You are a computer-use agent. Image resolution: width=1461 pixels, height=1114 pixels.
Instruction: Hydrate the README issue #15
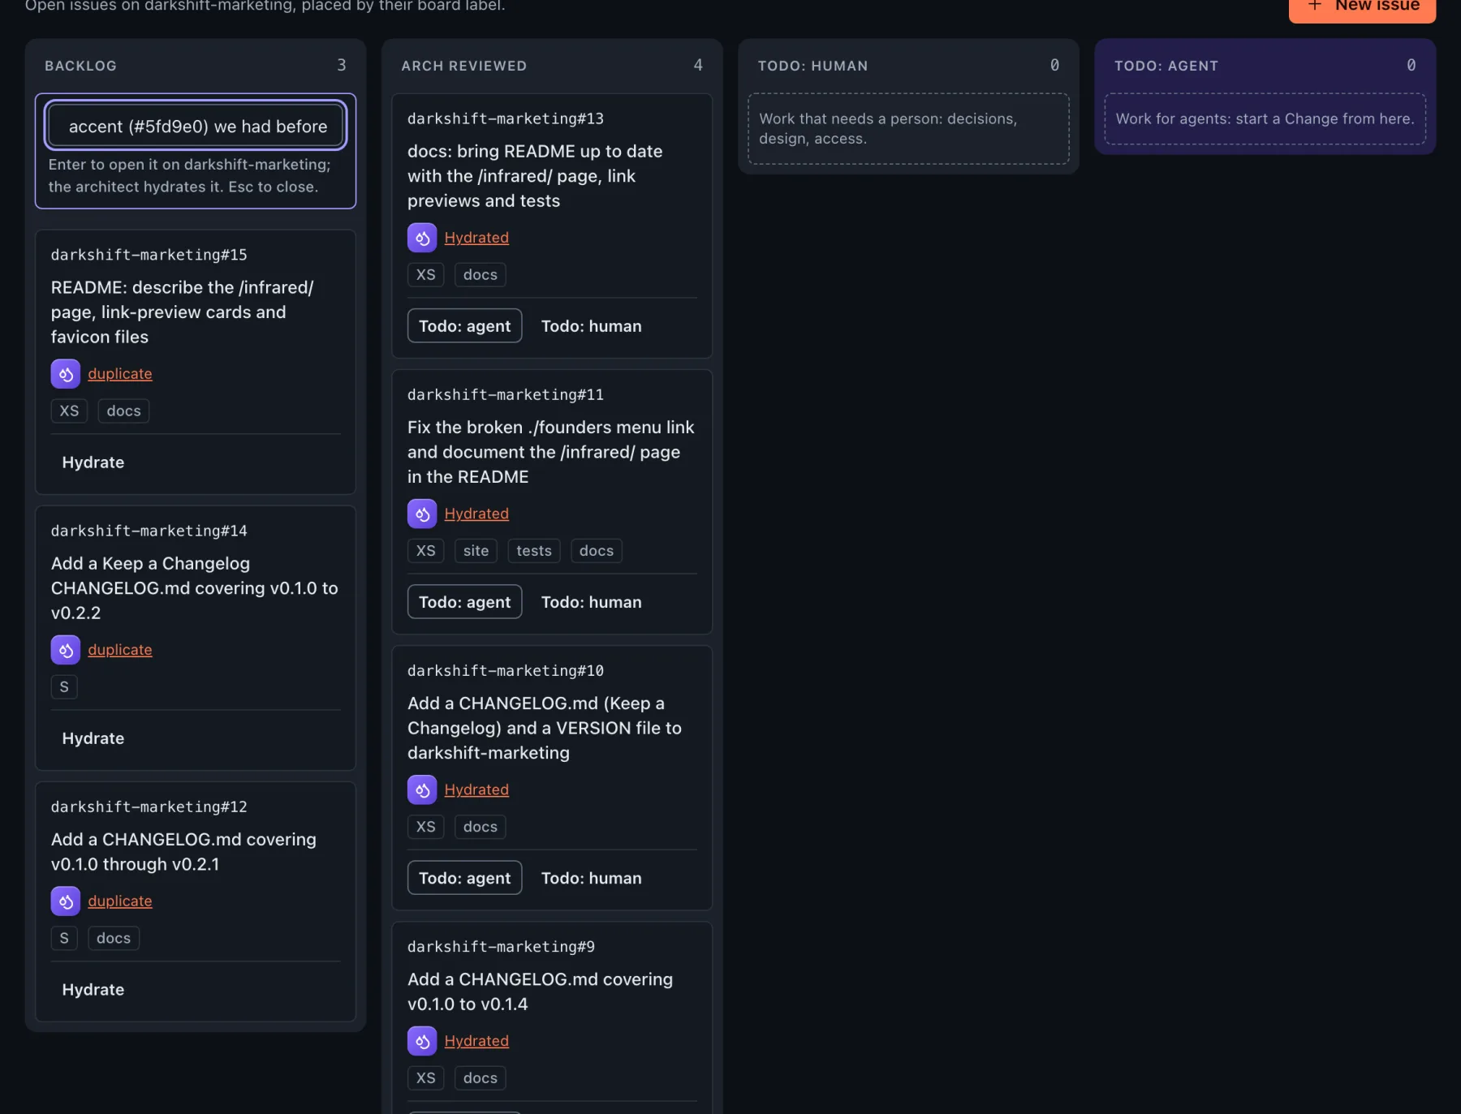point(93,462)
